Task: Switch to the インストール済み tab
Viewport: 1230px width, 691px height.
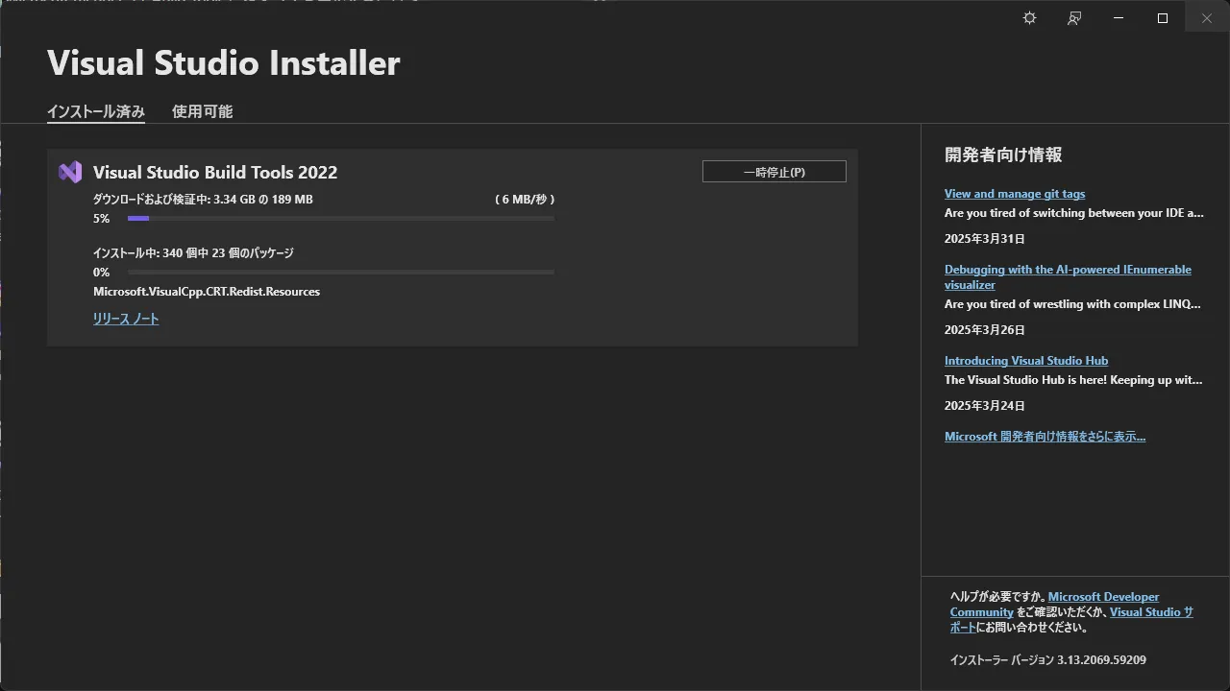Action: point(96,111)
